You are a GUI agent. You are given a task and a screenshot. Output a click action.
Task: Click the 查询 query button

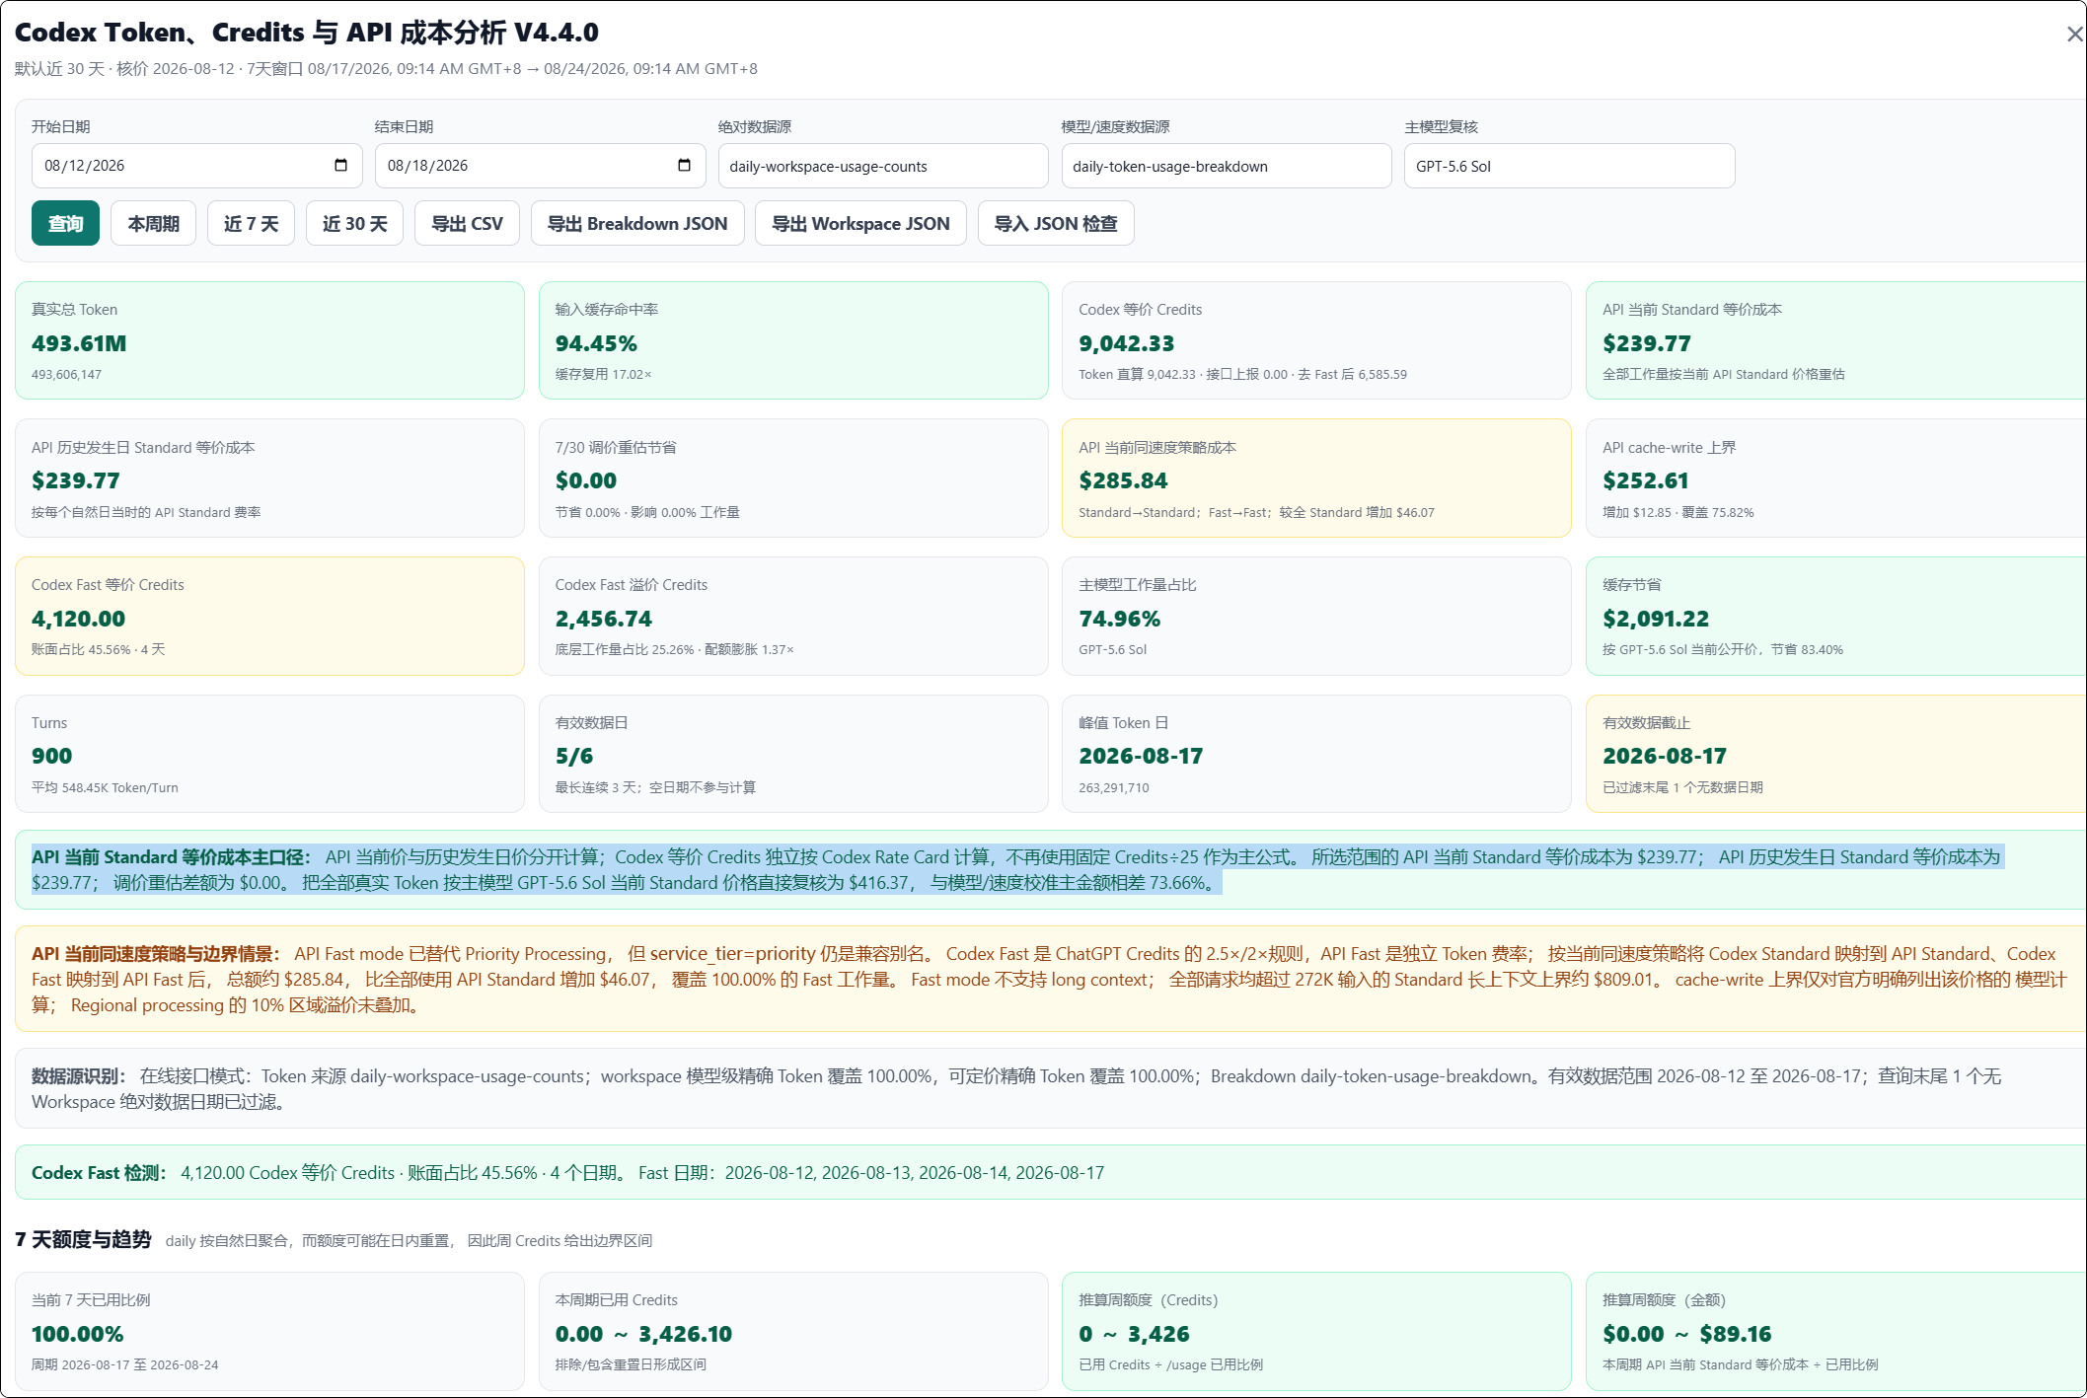point(65,224)
